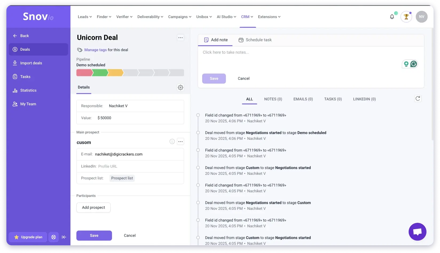Open the notifications bell
Screen dimensions: 440x253
392,17
